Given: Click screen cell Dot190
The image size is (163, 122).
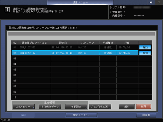Looking at the screenshot, I should tap(82, 53).
